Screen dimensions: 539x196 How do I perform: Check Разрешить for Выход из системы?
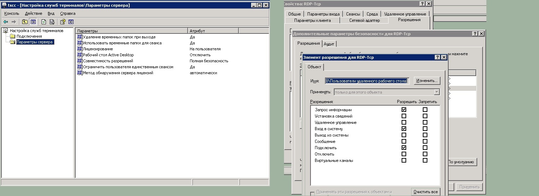click(404, 135)
